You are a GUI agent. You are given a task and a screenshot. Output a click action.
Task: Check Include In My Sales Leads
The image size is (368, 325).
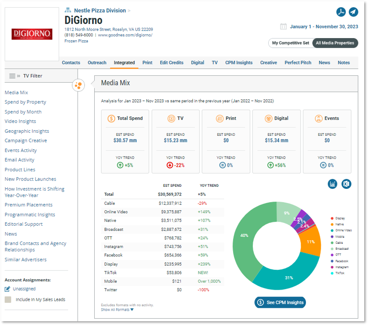coord(8,299)
